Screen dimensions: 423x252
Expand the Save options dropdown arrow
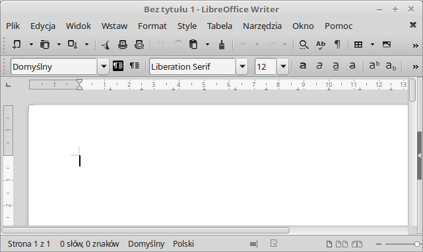pos(86,44)
